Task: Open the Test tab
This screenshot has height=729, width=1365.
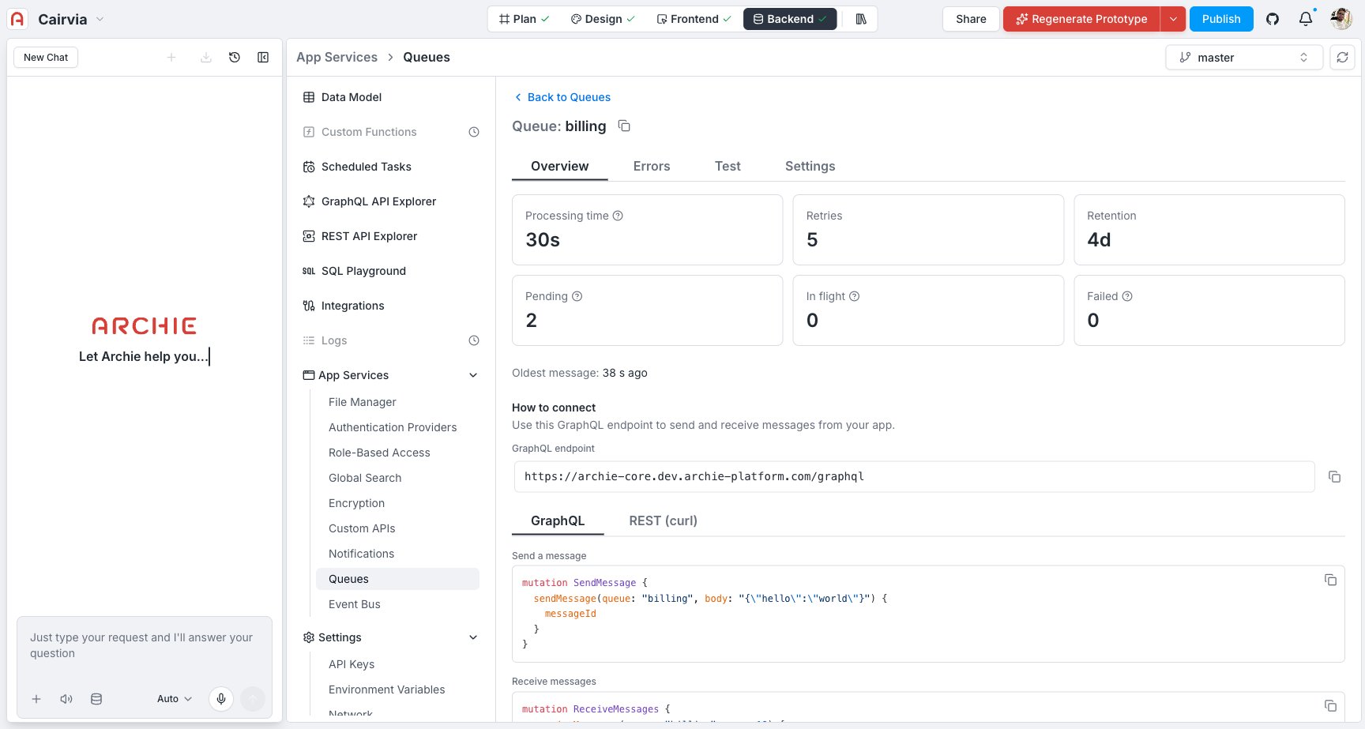Action: point(728,166)
